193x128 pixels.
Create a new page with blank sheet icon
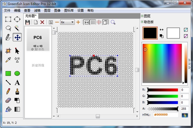point(36,22)
